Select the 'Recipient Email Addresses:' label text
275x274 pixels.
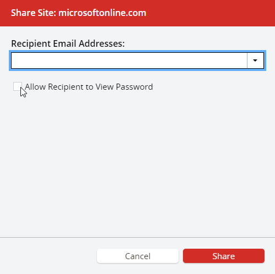click(68, 43)
